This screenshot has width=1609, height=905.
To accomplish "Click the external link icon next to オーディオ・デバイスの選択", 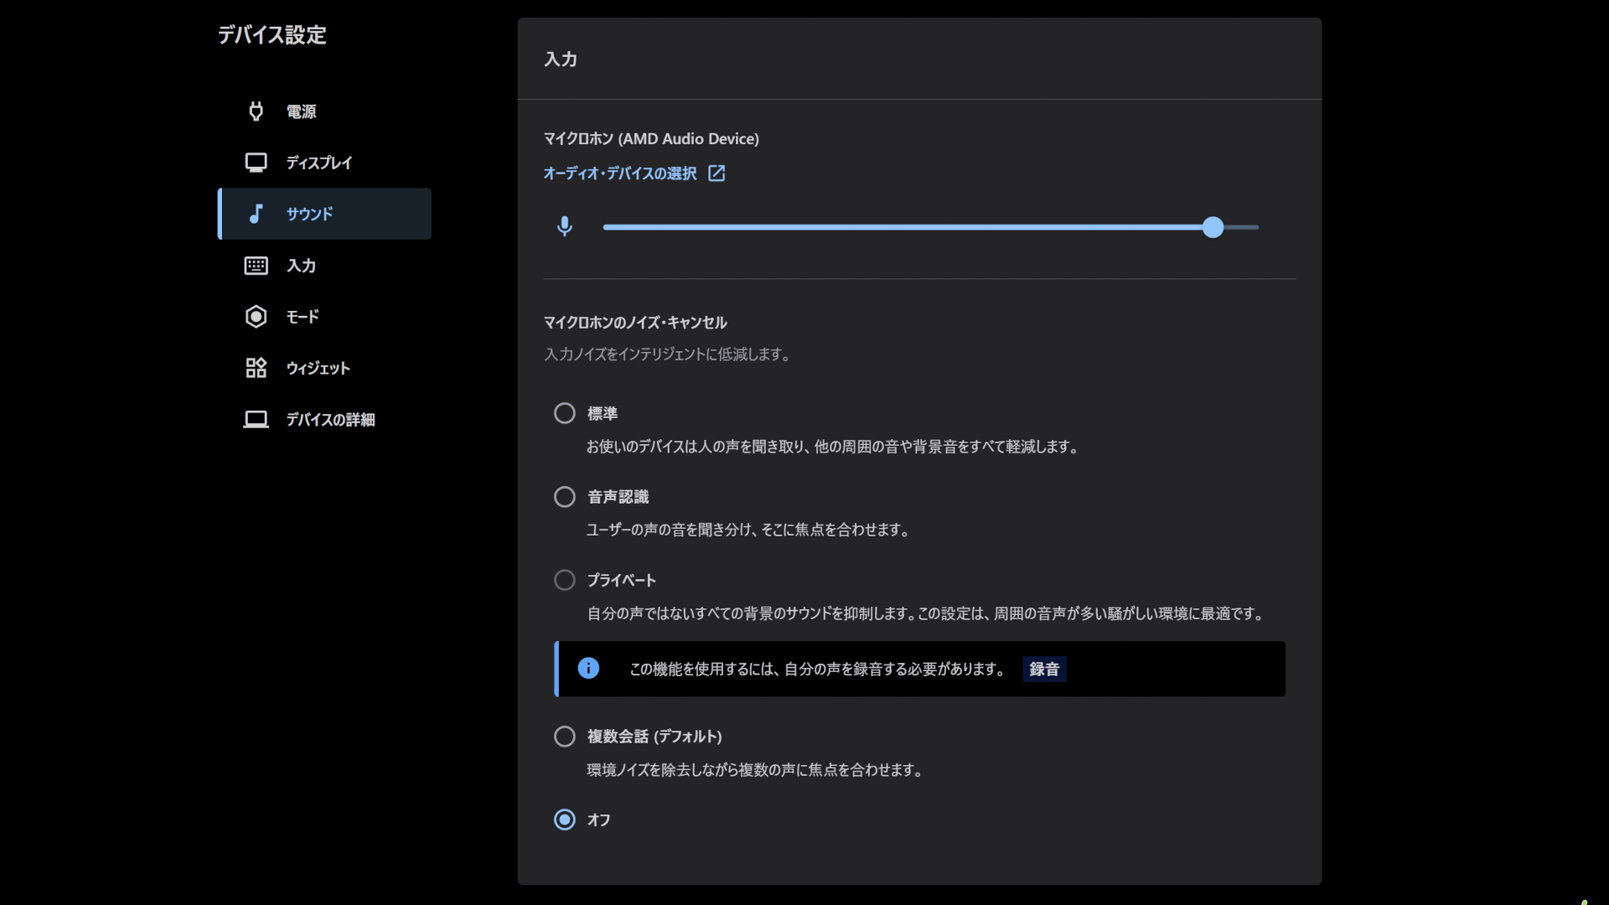I will (717, 173).
